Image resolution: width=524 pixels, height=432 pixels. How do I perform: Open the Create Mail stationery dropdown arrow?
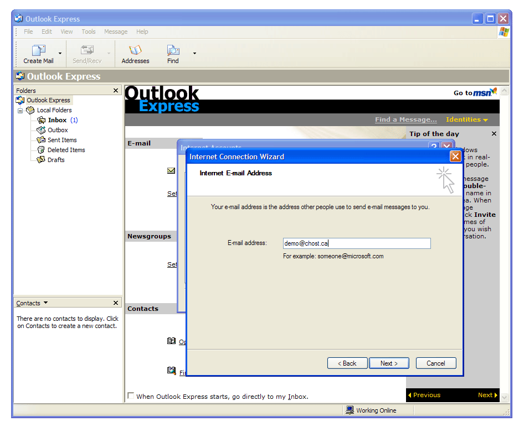click(x=60, y=53)
